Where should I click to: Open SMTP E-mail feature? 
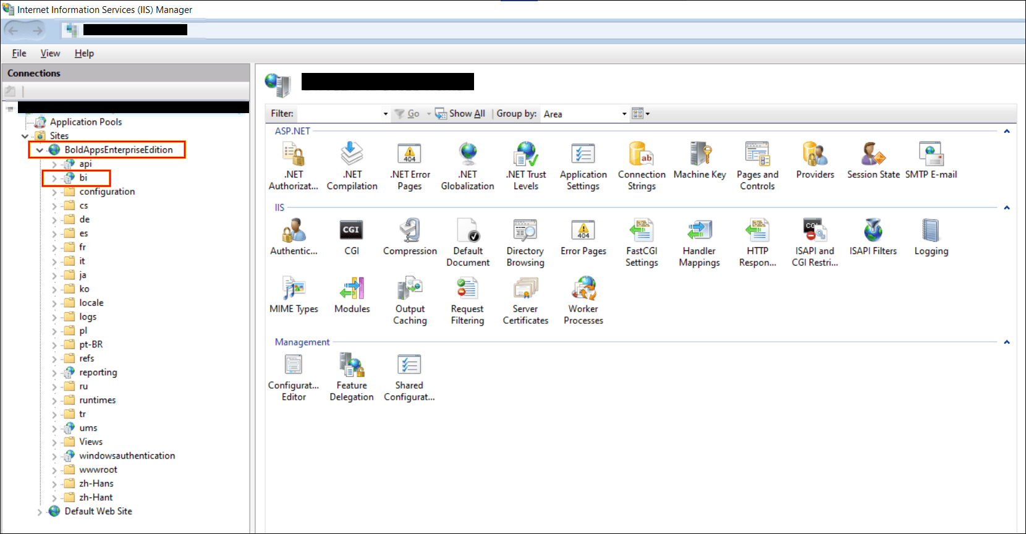pos(931,161)
